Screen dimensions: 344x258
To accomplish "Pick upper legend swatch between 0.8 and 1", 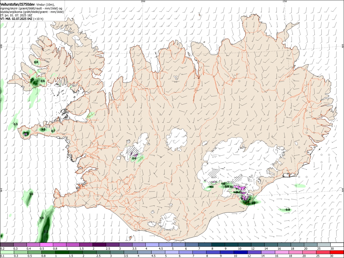I will (x=60, y=245).
